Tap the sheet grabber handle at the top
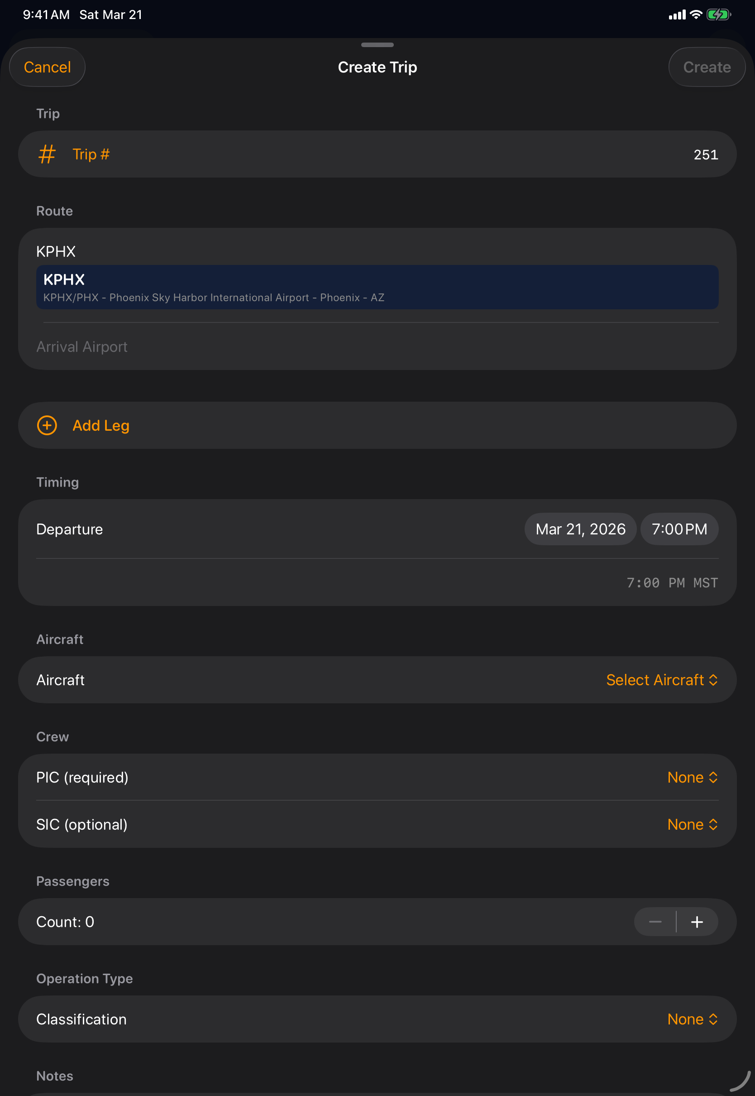 (377, 45)
